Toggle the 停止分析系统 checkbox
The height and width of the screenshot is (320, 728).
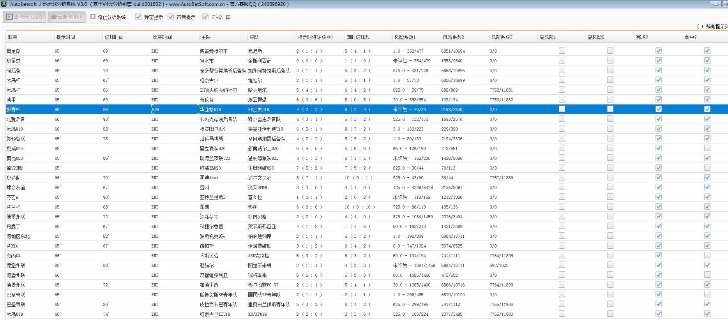[93, 17]
